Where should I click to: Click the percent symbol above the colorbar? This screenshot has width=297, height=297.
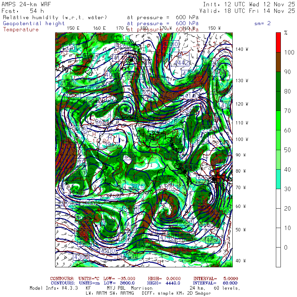click(286, 33)
